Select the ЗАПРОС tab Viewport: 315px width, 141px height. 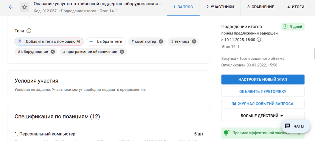[183, 7]
